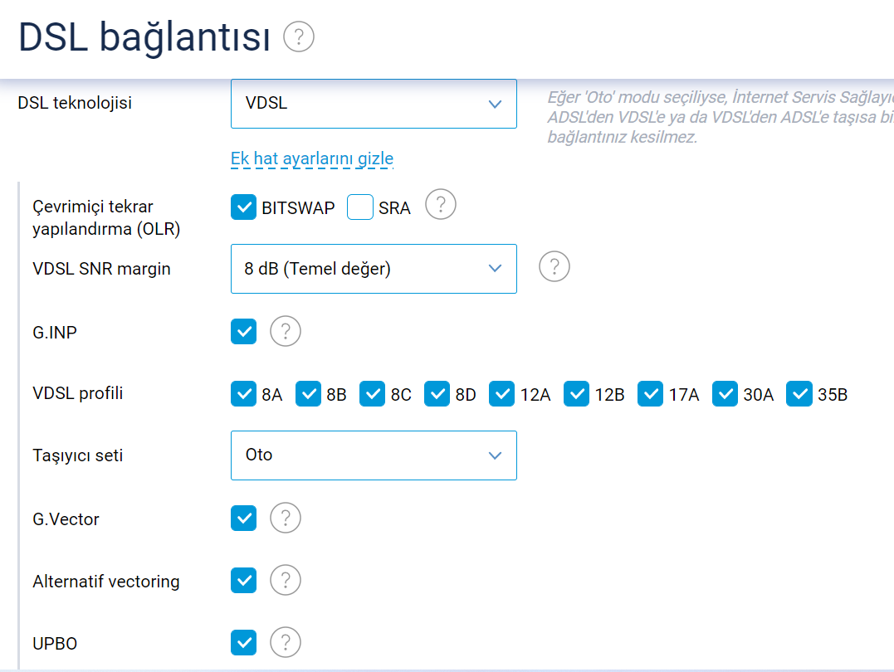Open UPBO help question mark

point(285,642)
